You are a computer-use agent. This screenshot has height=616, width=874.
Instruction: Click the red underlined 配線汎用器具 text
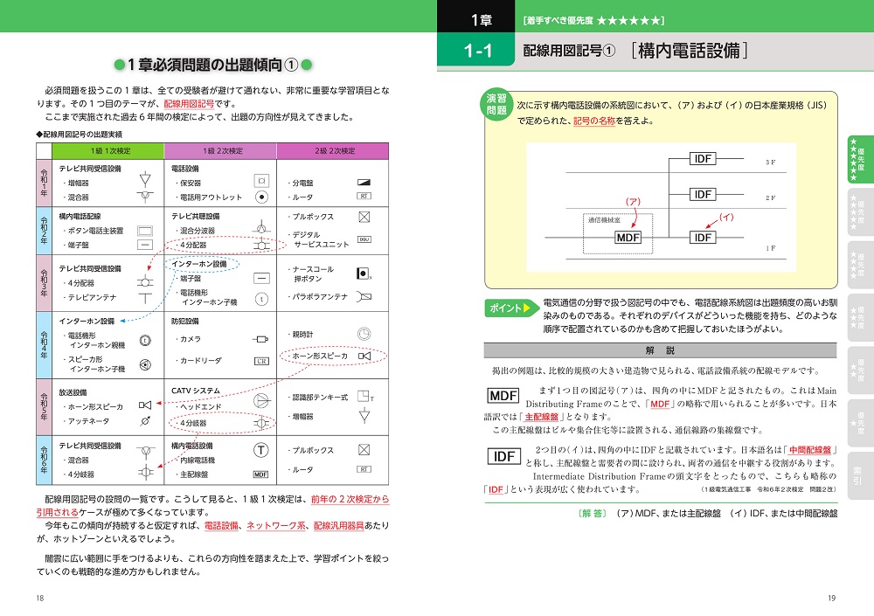click(x=339, y=525)
